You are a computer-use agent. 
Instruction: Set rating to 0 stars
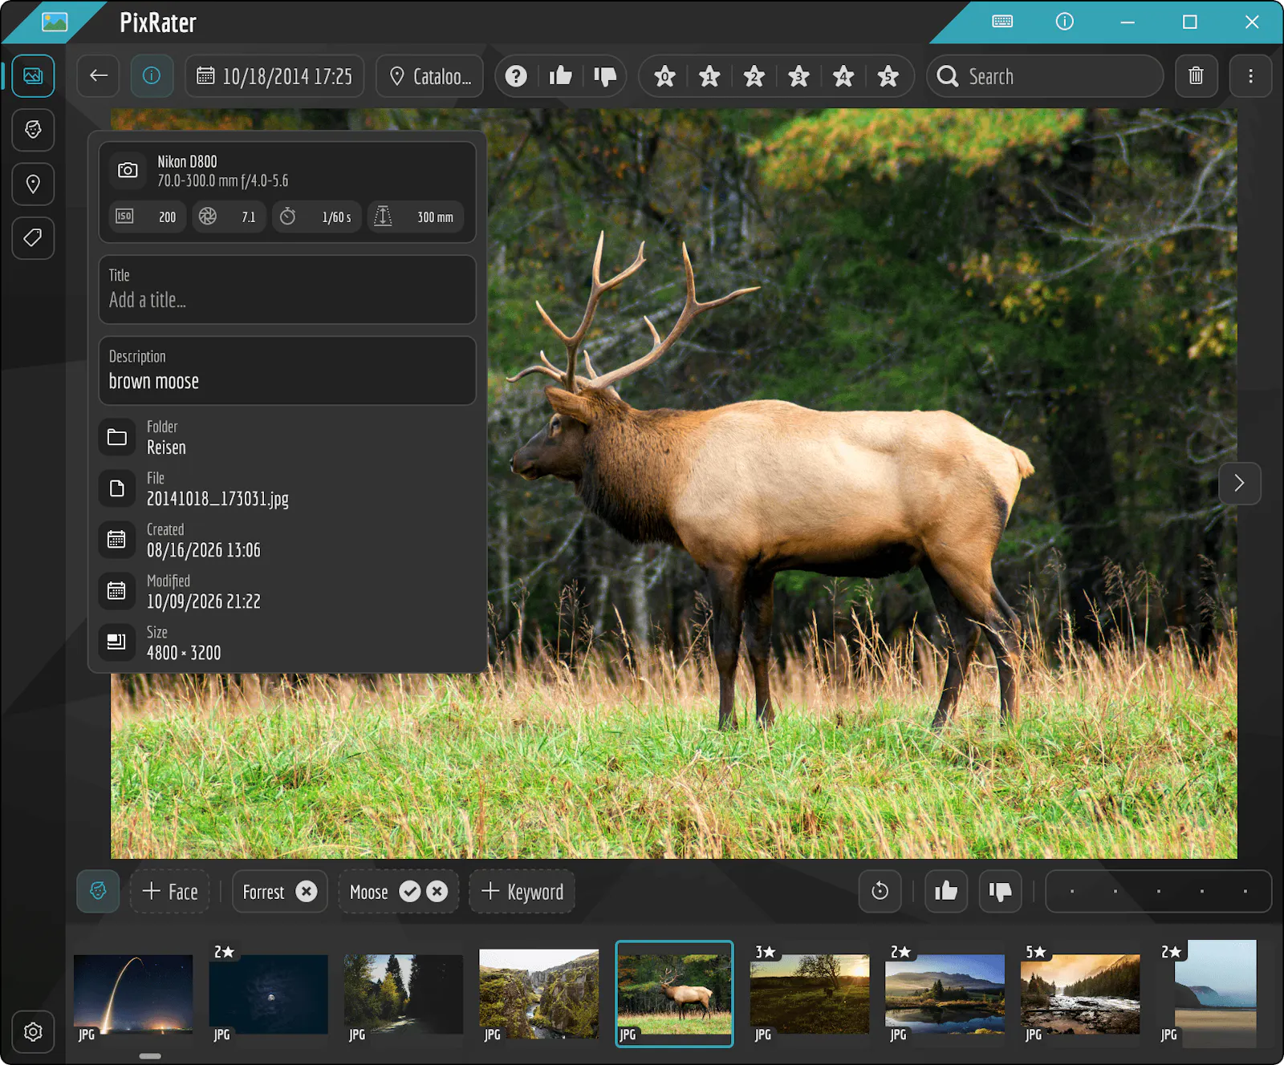tap(664, 76)
